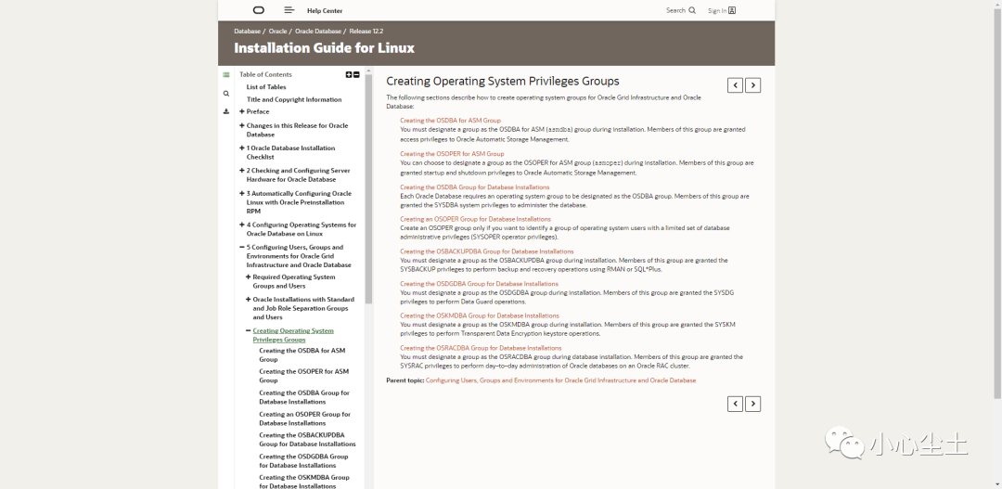This screenshot has height=489, width=1002.
Task: Expand Changes in this Release section
Action: (241, 125)
